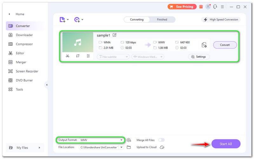This screenshot has height=159, width=254.
Task: Click the gift box icon in title bar
Action: point(201,7)
